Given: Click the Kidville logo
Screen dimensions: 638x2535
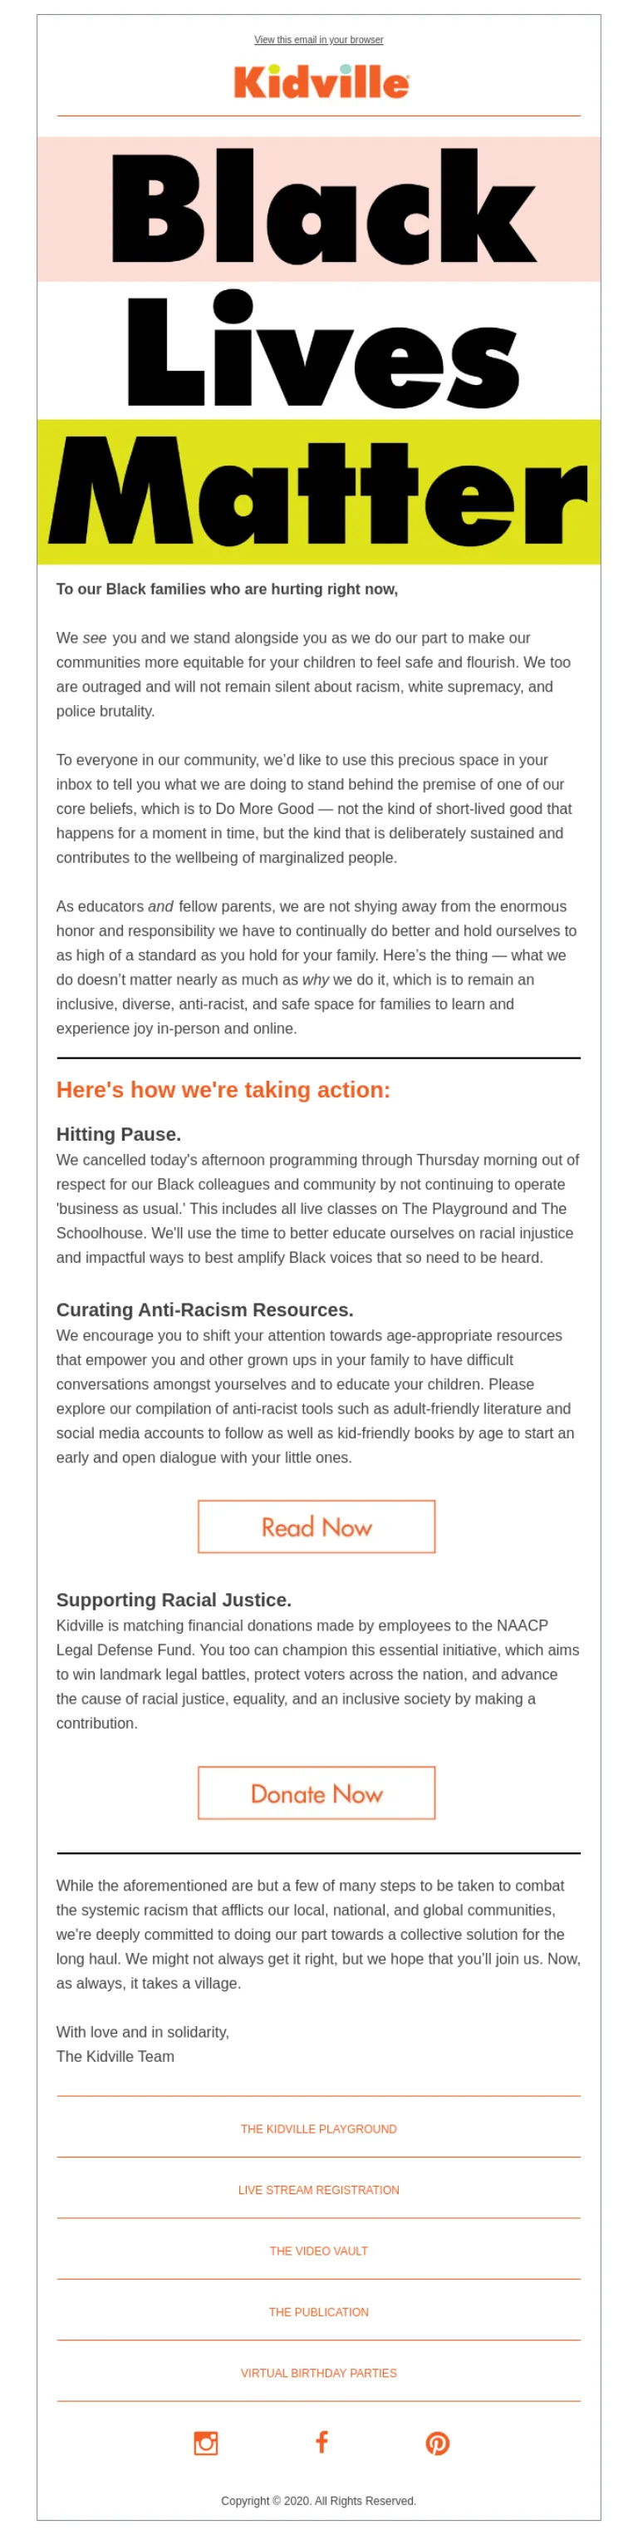Looking at the screenshot, I should (x=321, y=81).
